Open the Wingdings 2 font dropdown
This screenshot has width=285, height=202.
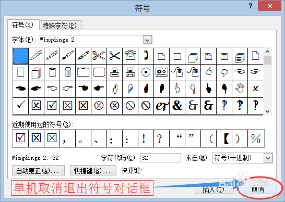point(147,40)
